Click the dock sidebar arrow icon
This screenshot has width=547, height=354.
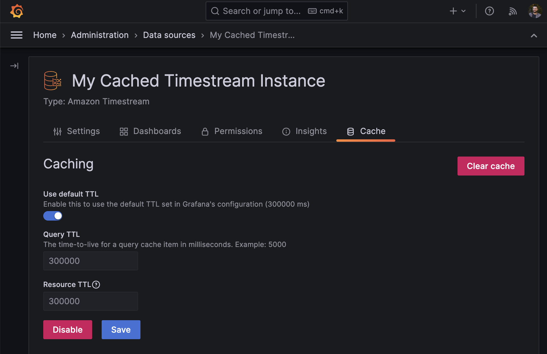click(x=14, y=66)
